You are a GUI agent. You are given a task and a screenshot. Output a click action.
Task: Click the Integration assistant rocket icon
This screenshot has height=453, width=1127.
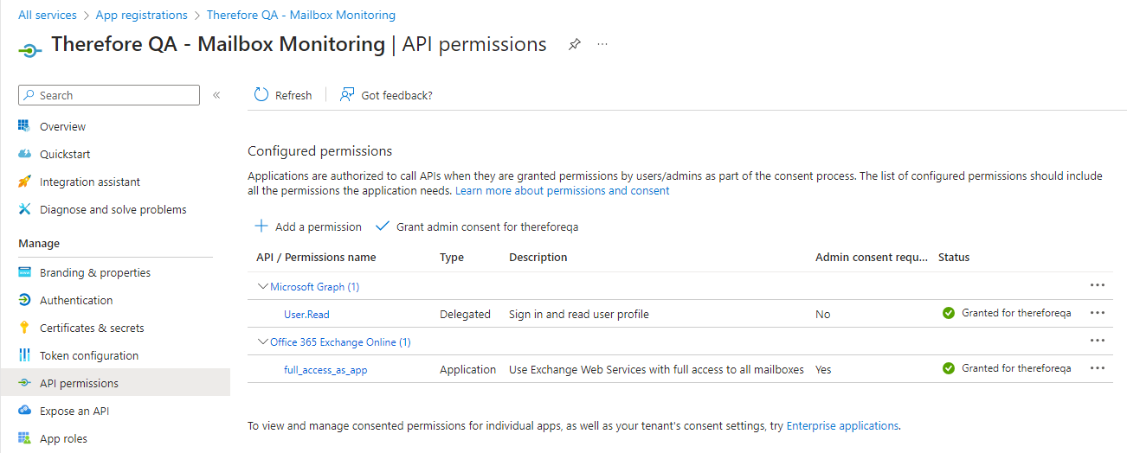[24, 182]
